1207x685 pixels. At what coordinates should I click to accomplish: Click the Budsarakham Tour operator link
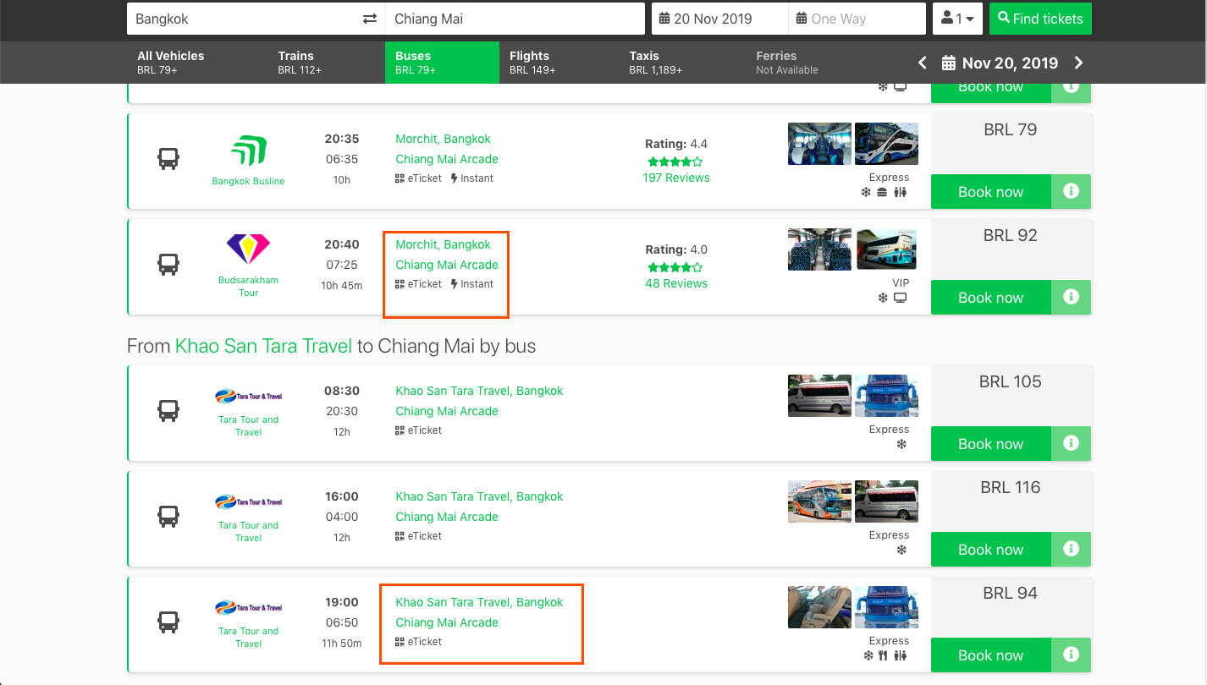[248, 286]
